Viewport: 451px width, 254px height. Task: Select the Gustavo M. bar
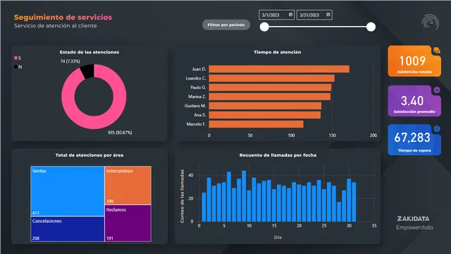coord(265,106)
